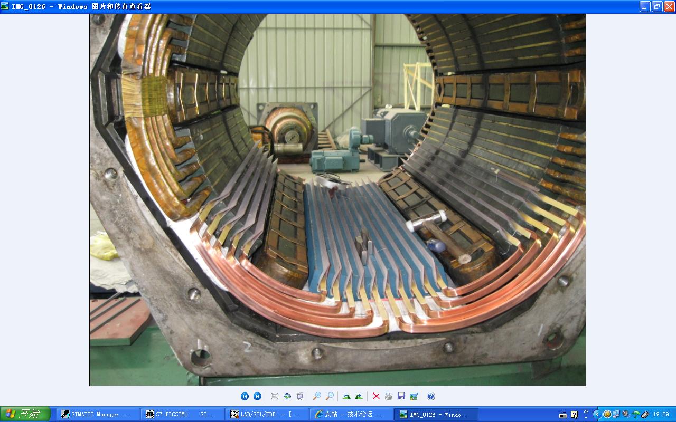Click the taskbar clock 19:09
Image resolution: width=676 pixels, height=422 pixels.
pos(661,414)
